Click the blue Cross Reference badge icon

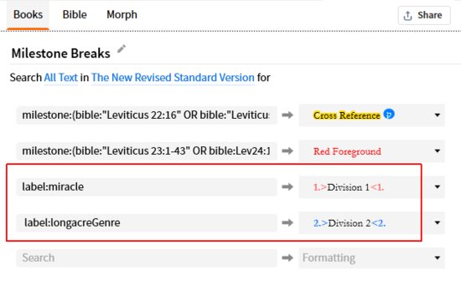tap(389, 114)
